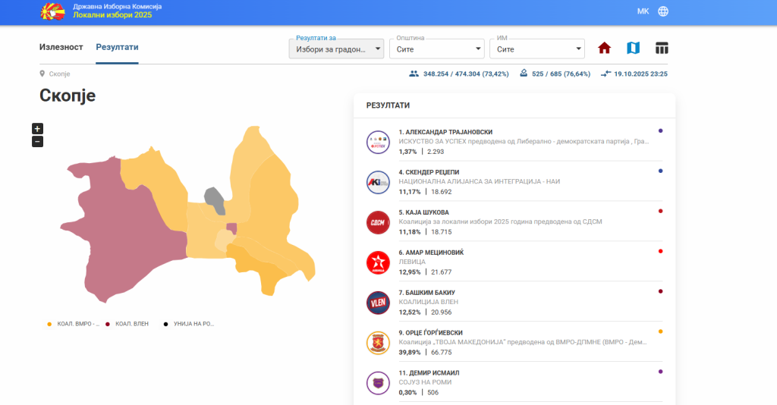777x405 pixels.
Task: Toggle КОАЛ. ВМРО legend item
Action: 74,324
